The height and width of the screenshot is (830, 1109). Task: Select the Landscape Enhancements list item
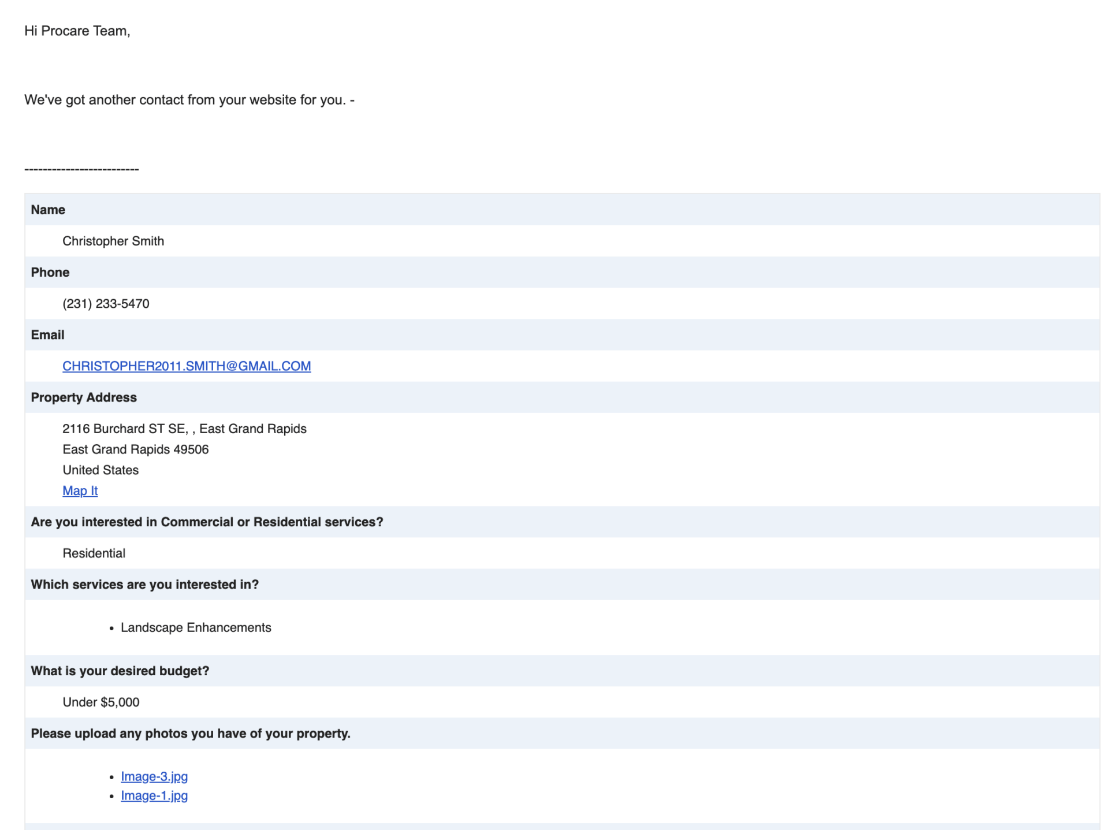(196, 627)
